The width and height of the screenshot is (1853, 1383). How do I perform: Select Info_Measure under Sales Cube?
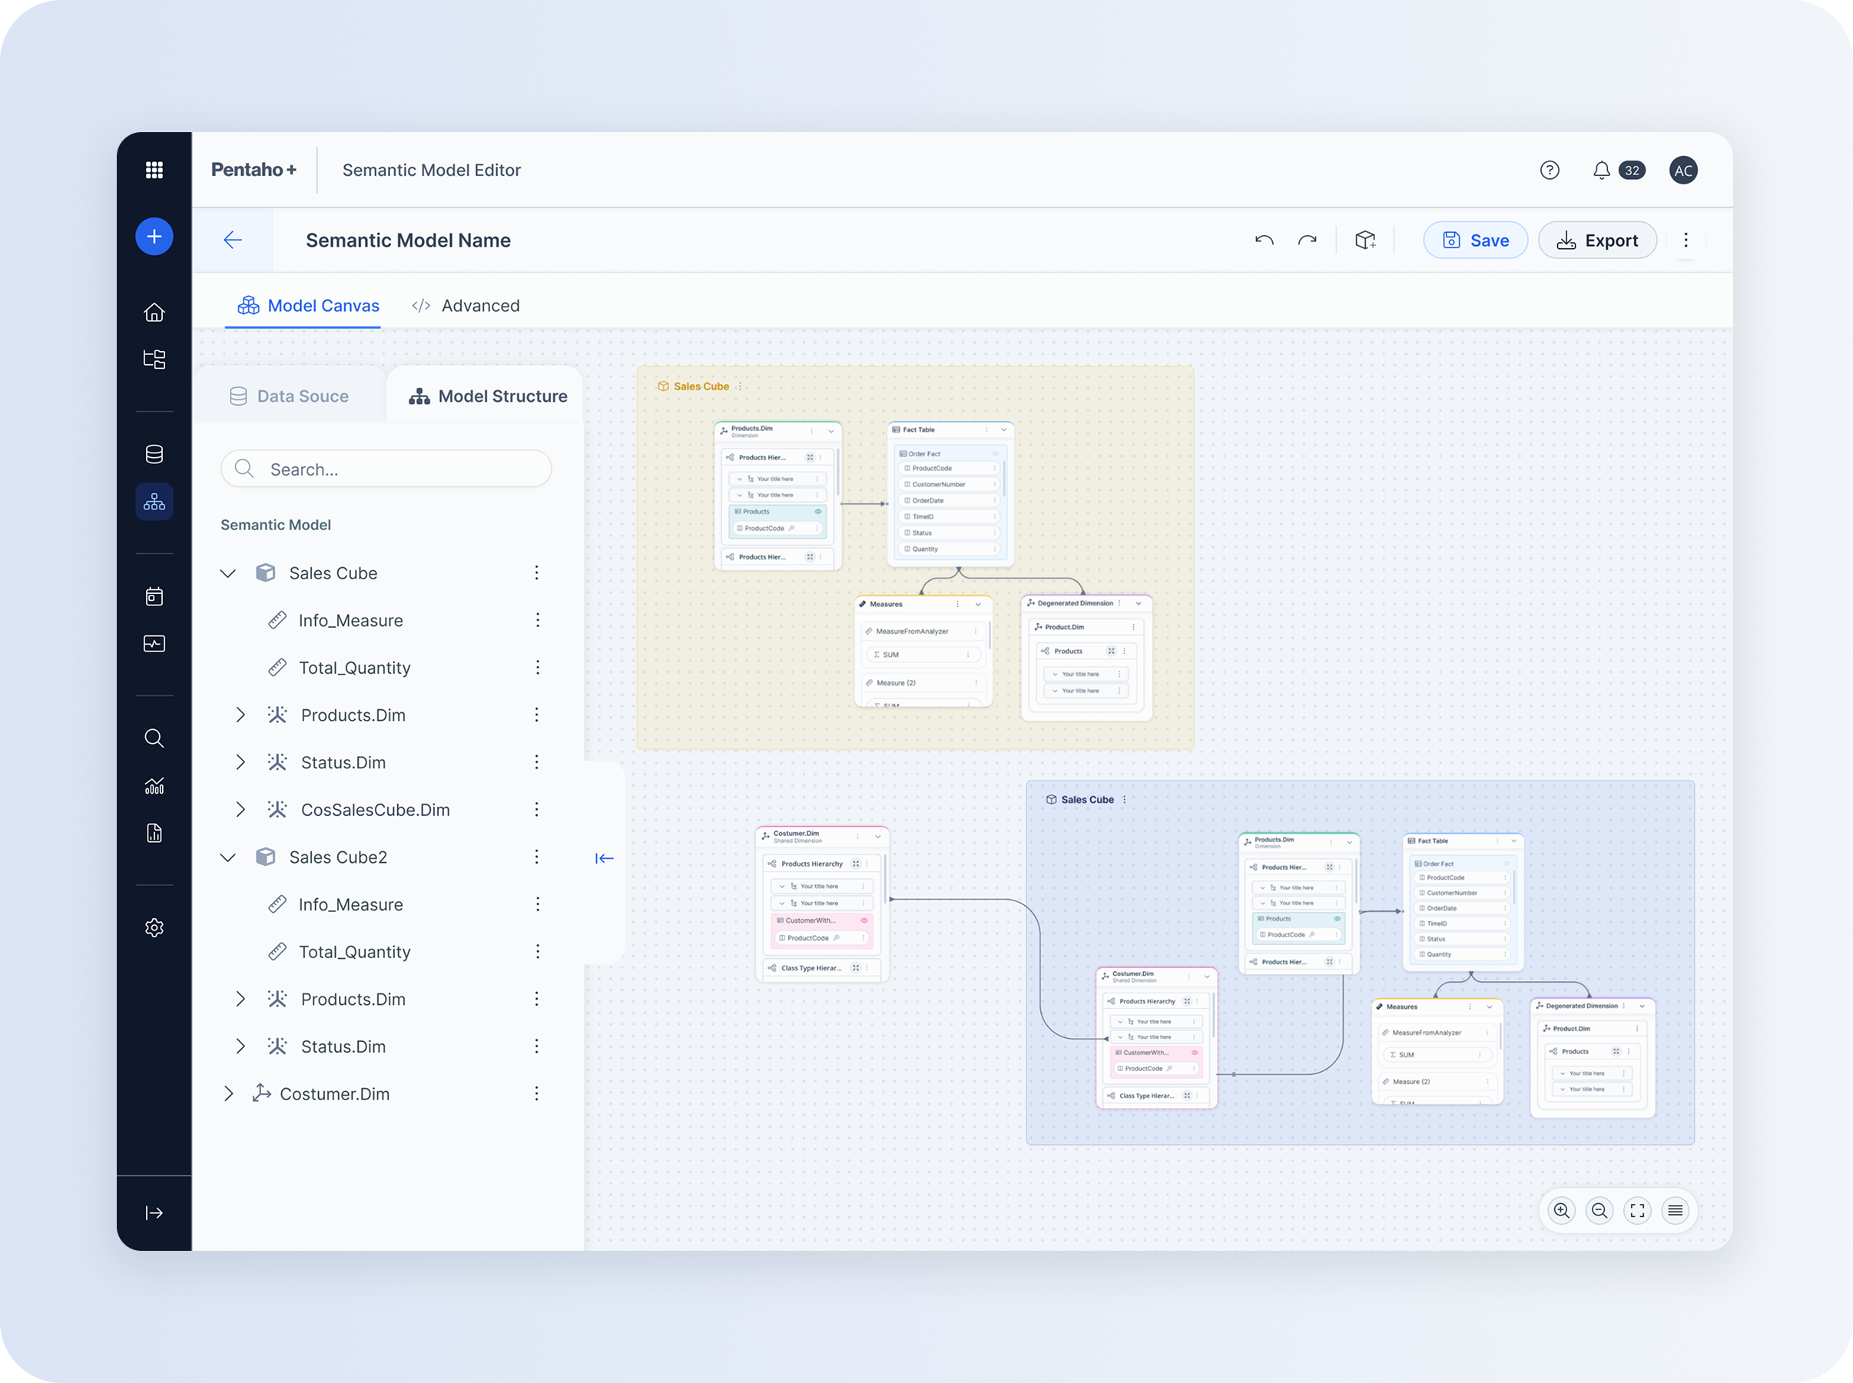point(350,620)
